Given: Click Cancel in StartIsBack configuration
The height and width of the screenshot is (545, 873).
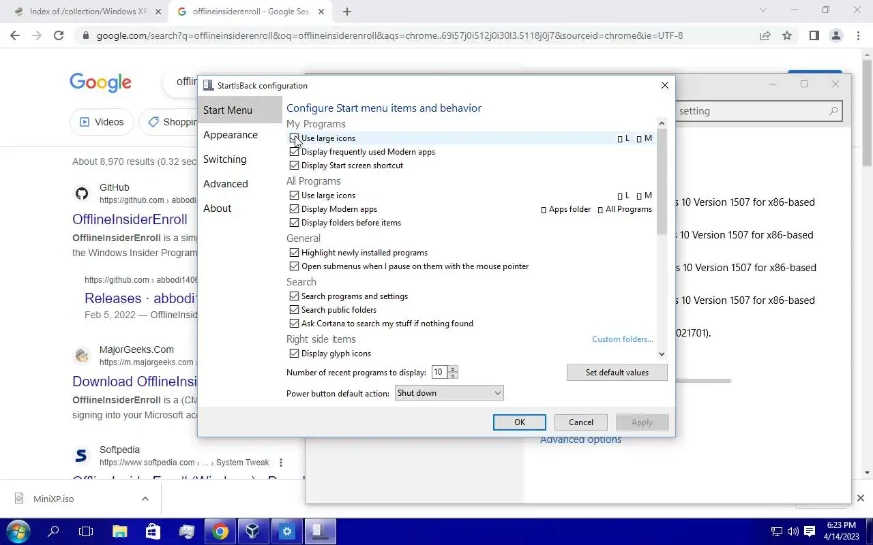Looking at the screenshot, I should 581,422.
